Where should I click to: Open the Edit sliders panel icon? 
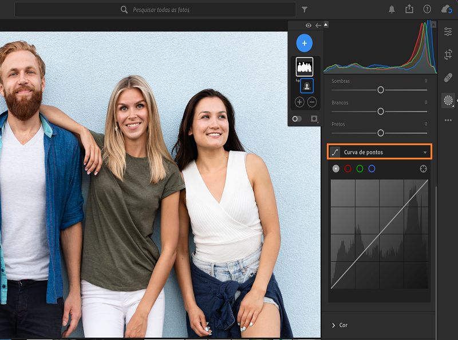tap(448, 31)
